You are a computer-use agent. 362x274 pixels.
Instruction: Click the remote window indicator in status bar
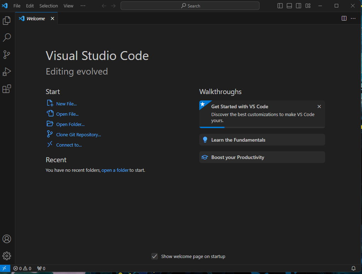(x=5, y=268)
